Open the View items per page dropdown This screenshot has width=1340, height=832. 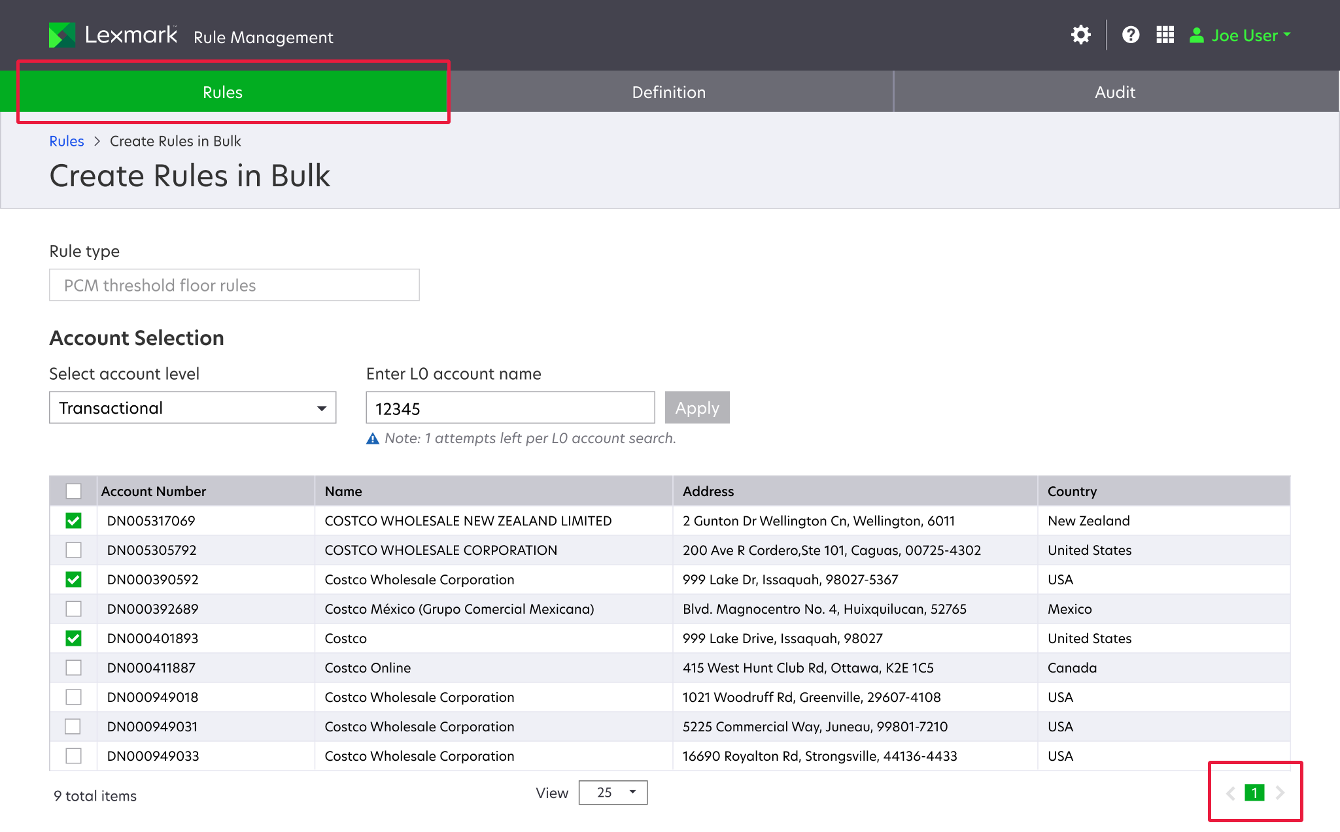click(x=612, y=792)
